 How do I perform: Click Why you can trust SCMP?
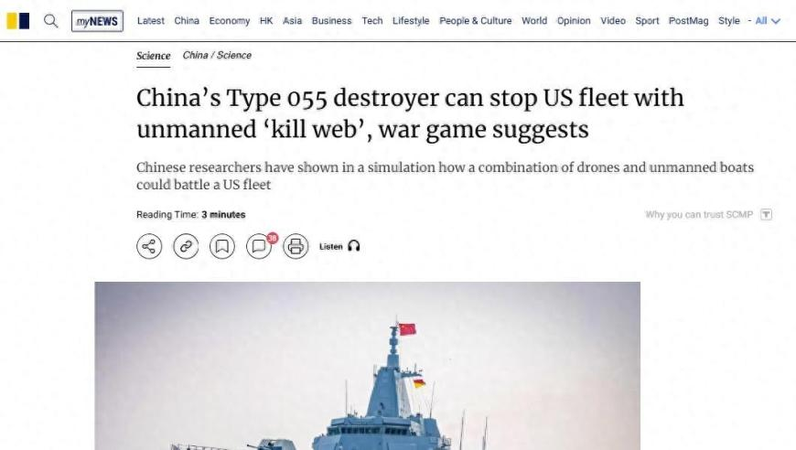click(x=699, y=215)
